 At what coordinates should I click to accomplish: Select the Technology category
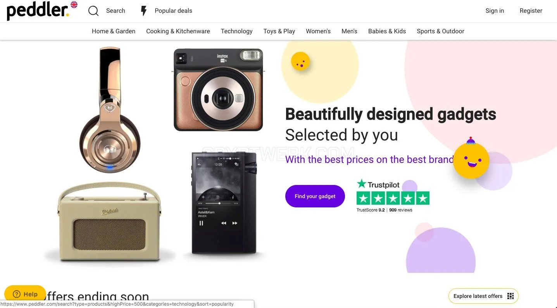(x=236, y=31)
